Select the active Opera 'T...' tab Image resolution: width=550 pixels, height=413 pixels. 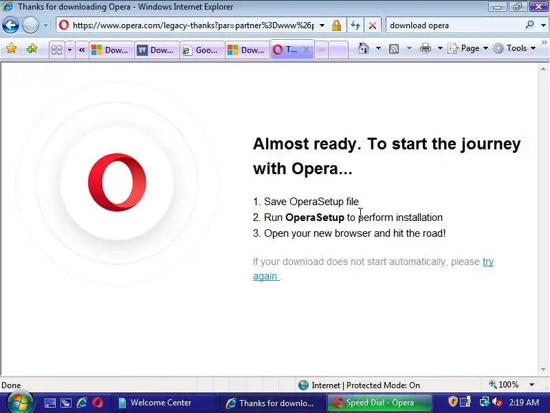[286, 50]
